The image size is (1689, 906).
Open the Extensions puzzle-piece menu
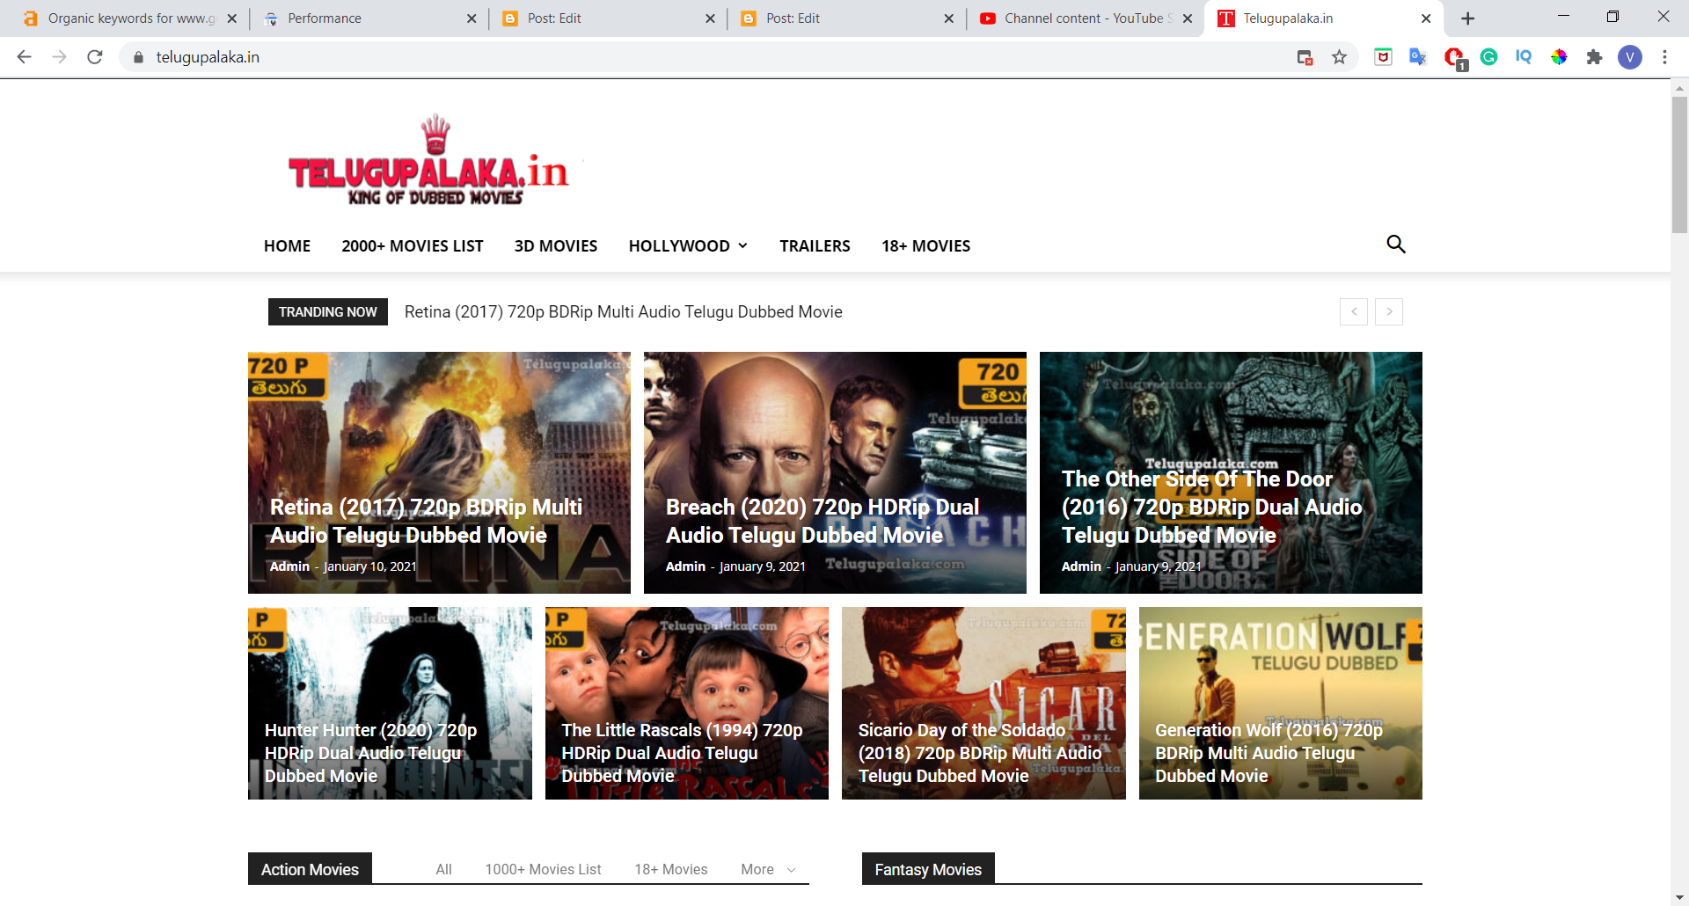click(x=1594, y=57)
